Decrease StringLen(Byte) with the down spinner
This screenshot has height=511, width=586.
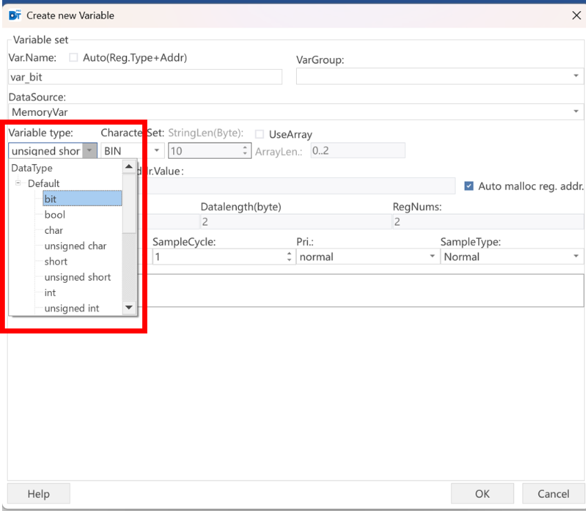coord(245,154)
